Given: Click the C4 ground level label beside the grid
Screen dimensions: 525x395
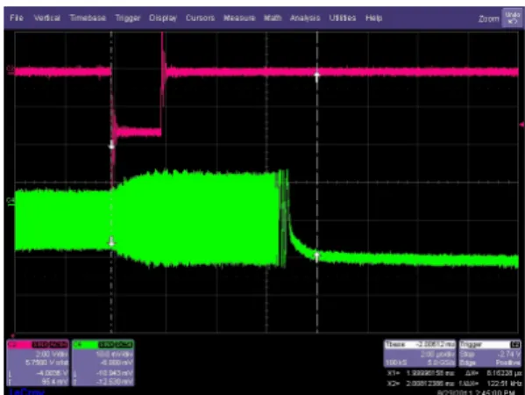Looking at the screenshot, I should (11, 201).
